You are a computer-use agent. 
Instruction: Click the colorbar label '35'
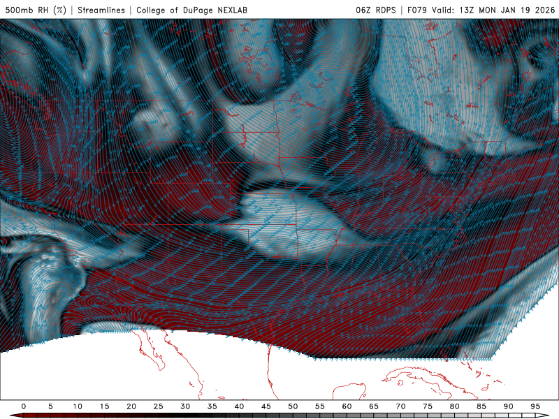click(212, 406)
